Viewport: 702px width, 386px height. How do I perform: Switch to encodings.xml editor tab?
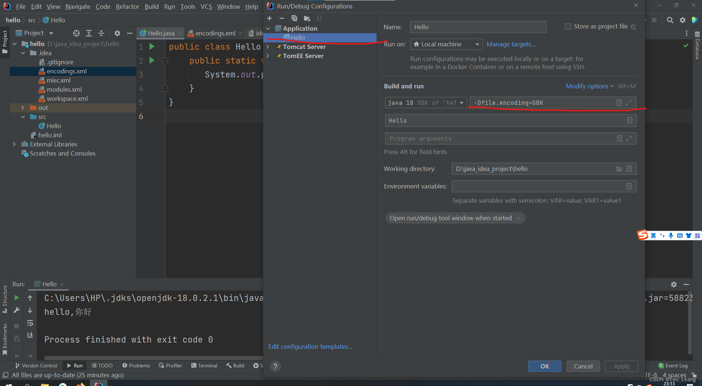point(215,33)
